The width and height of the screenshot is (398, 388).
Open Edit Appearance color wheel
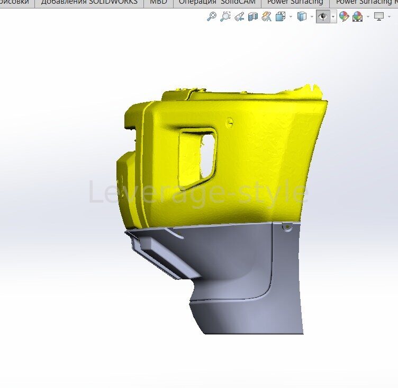click(x=344, y=16)
